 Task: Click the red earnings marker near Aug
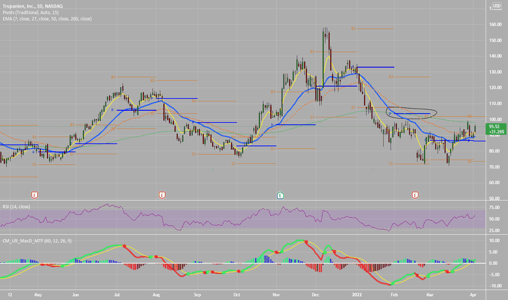pos(162,195)
